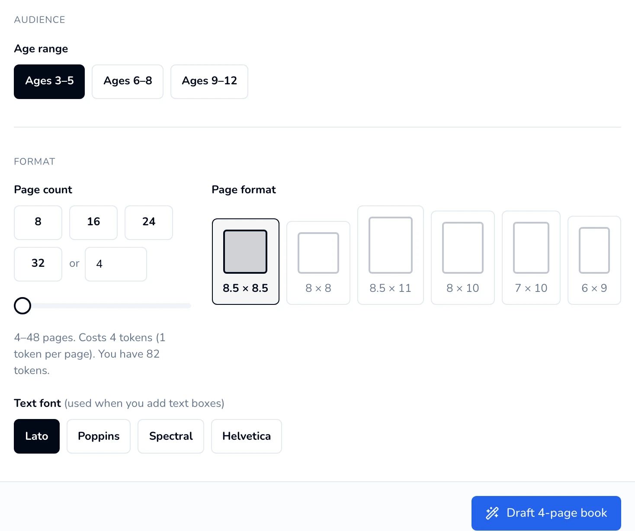635x531 pixels.
Task: Set text font to Helvetica
Action: click(x=247, y=436)
